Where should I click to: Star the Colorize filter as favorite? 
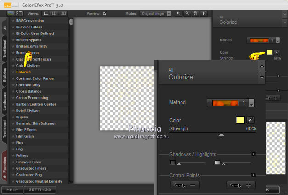tap(13, 72)
